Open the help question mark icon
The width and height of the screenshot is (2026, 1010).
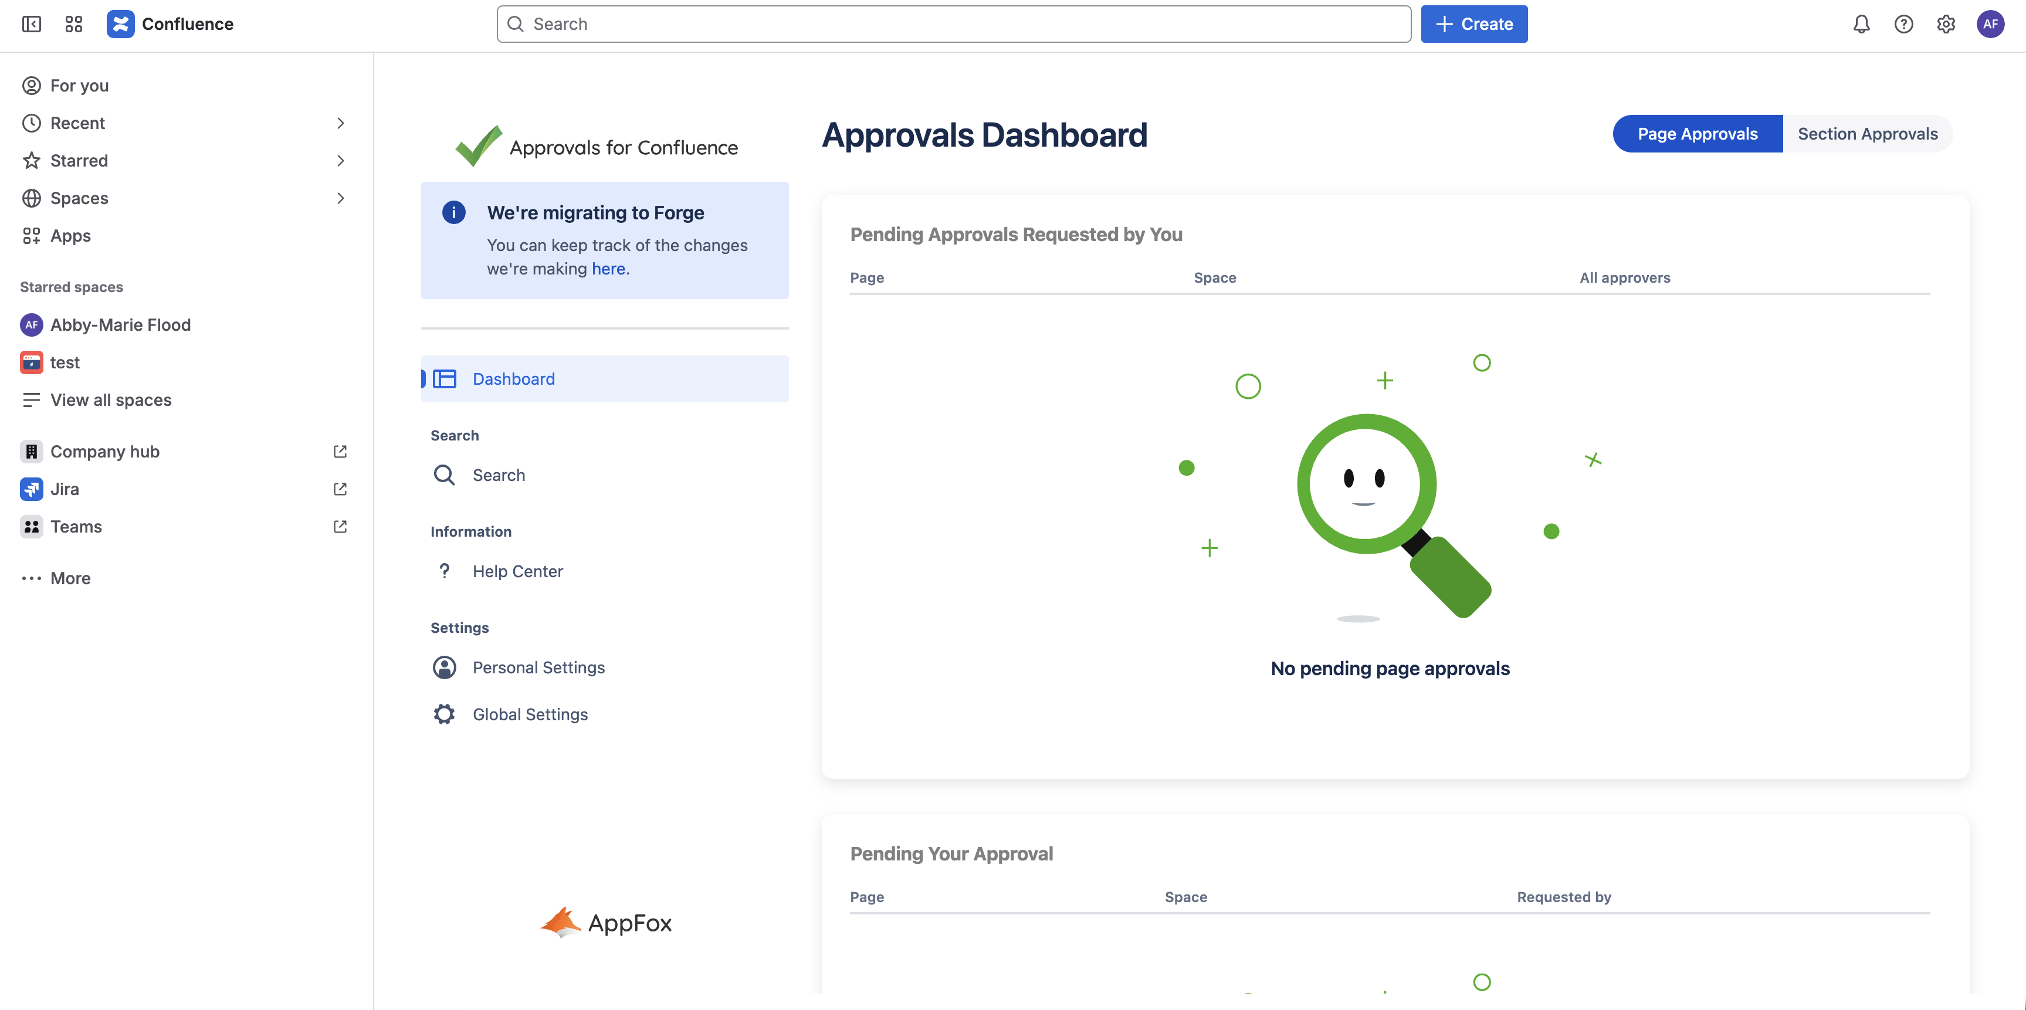1903,25
